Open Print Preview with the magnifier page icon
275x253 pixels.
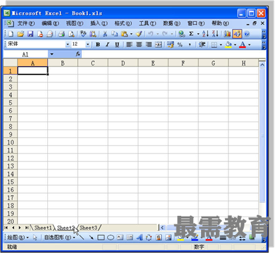(x=71, y=34)
